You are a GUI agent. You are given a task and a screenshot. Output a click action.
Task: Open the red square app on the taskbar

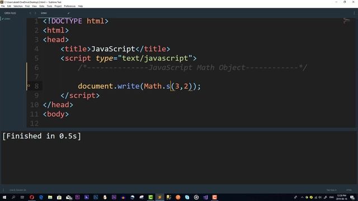click(x=214, y=197)
